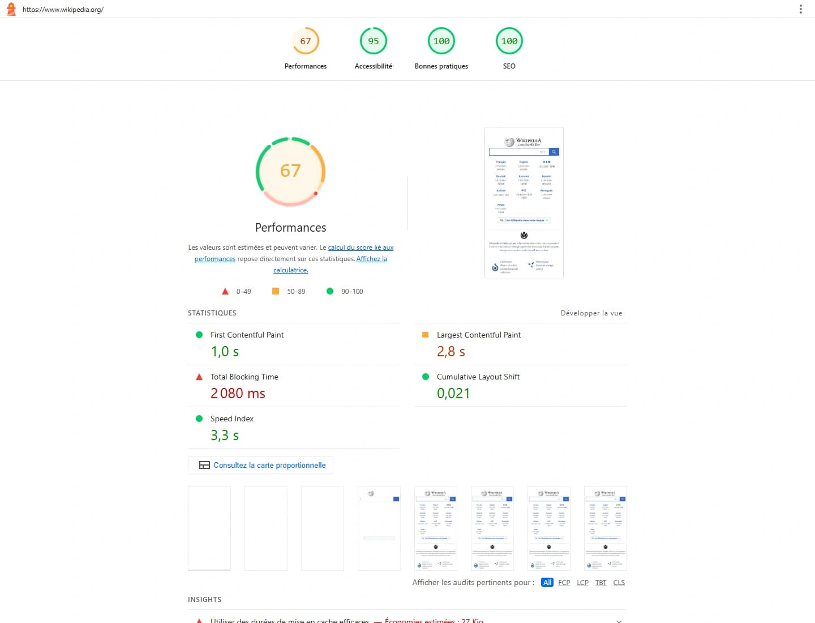Expand the Cumulative Layout Shift metric row
Image resolution: width=815 pixels, height=623 pixels.
click(521, 386)
